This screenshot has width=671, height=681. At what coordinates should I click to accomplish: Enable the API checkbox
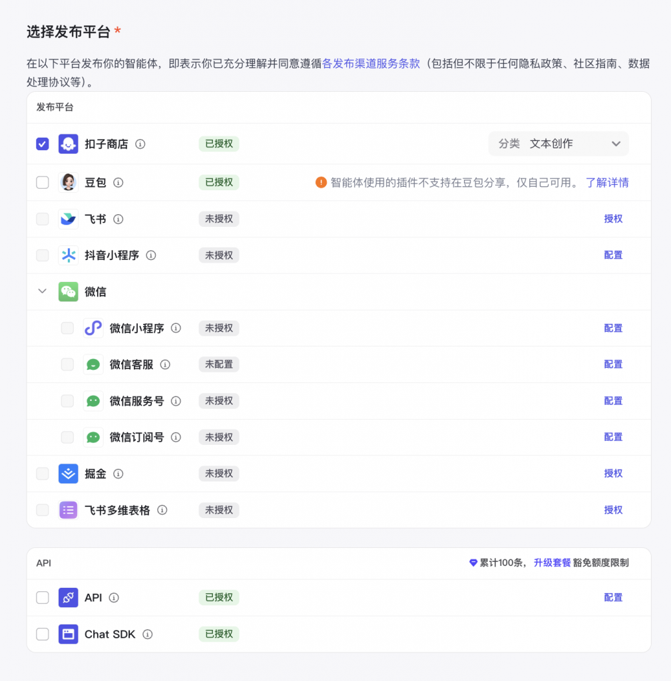[x=43, y=598]
